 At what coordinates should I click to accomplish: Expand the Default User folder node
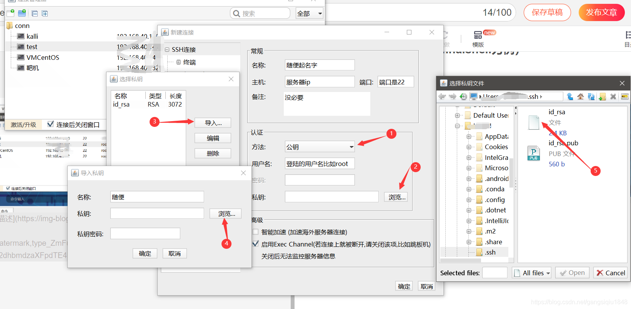click(x=457, y=115)
